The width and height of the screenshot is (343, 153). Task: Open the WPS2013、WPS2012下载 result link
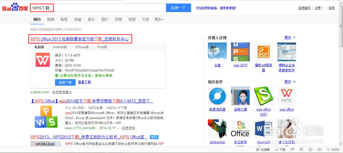[x=89, y=137]
